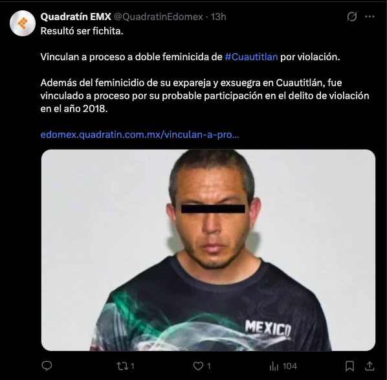The image size is (387, 380).
Task: Click the Grok explain-post icon
Action: coord(351,17)
